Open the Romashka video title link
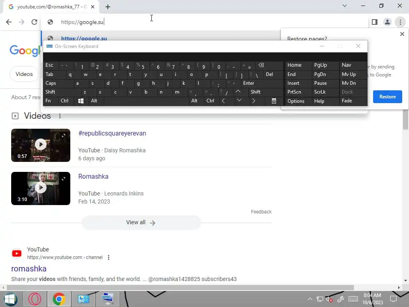Viewport: 409px width, 307px height. coord(93,176)
